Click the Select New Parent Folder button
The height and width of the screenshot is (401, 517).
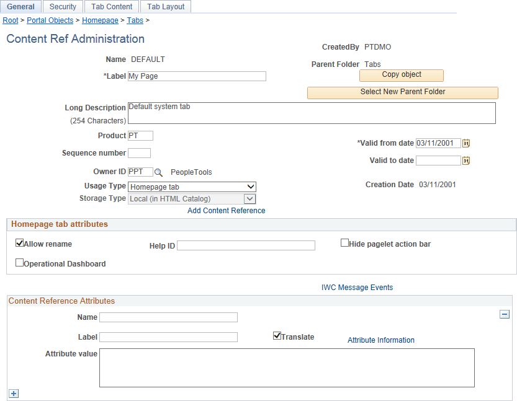(402, 92)
